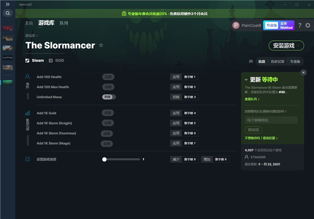Switch to the 游戏库 library tab
Image resolution: width=314 pixels, height=219 pixels.
[46, 23]
